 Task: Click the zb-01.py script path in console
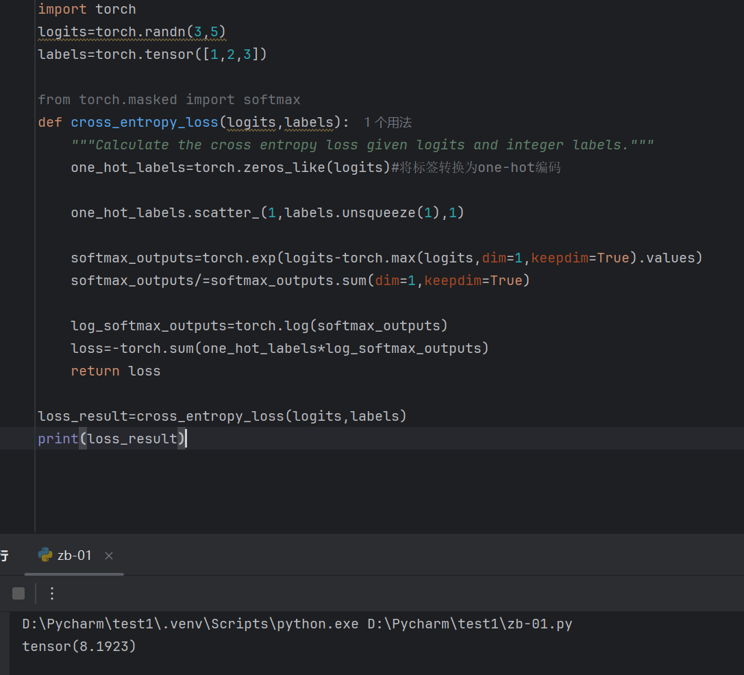pyautogui.click(x=469, y=624)
